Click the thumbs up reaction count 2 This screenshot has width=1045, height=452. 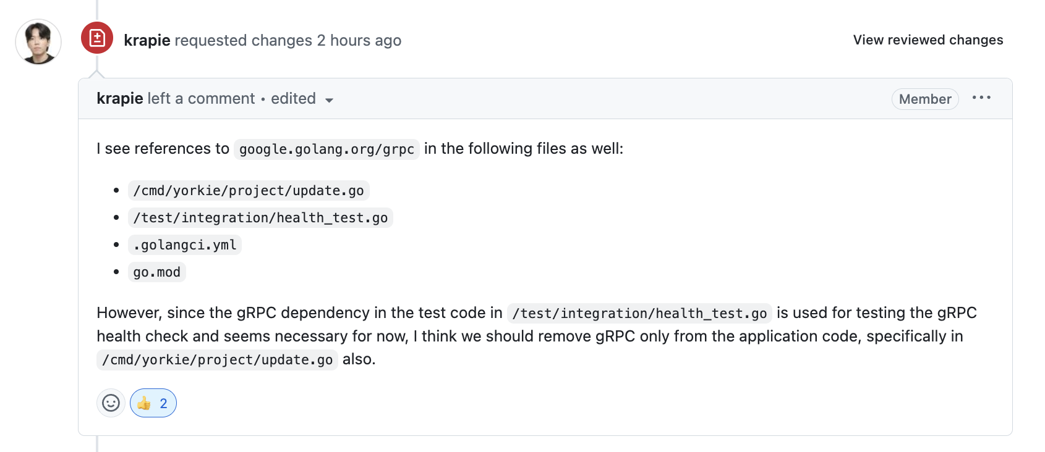point(163,403)
